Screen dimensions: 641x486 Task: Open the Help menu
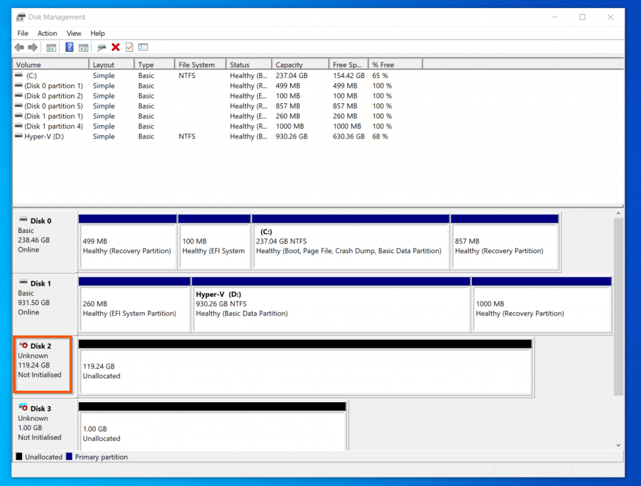click(x=98, y=33)
